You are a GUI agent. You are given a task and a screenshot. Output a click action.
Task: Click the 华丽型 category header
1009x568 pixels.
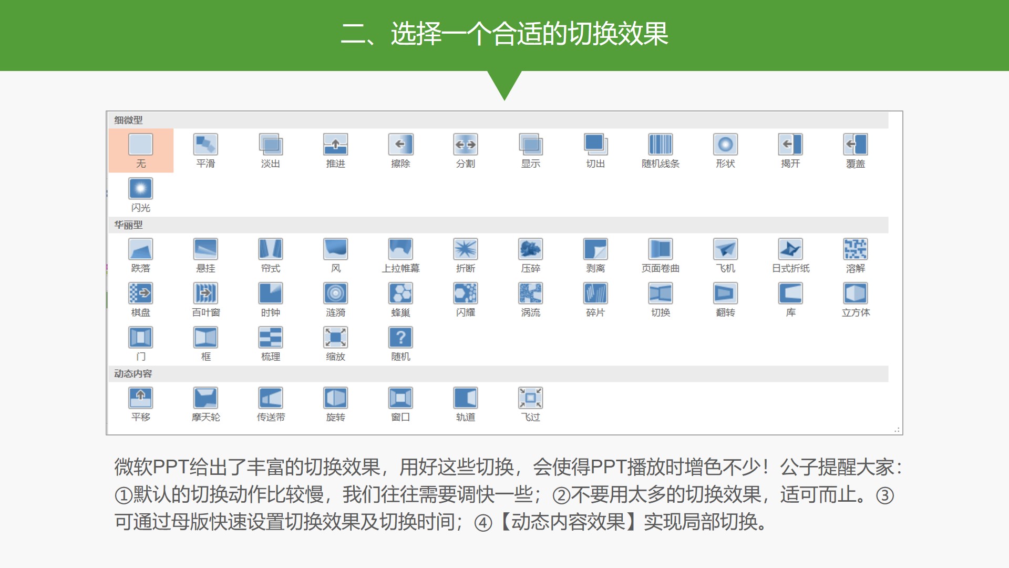point(498,225)
